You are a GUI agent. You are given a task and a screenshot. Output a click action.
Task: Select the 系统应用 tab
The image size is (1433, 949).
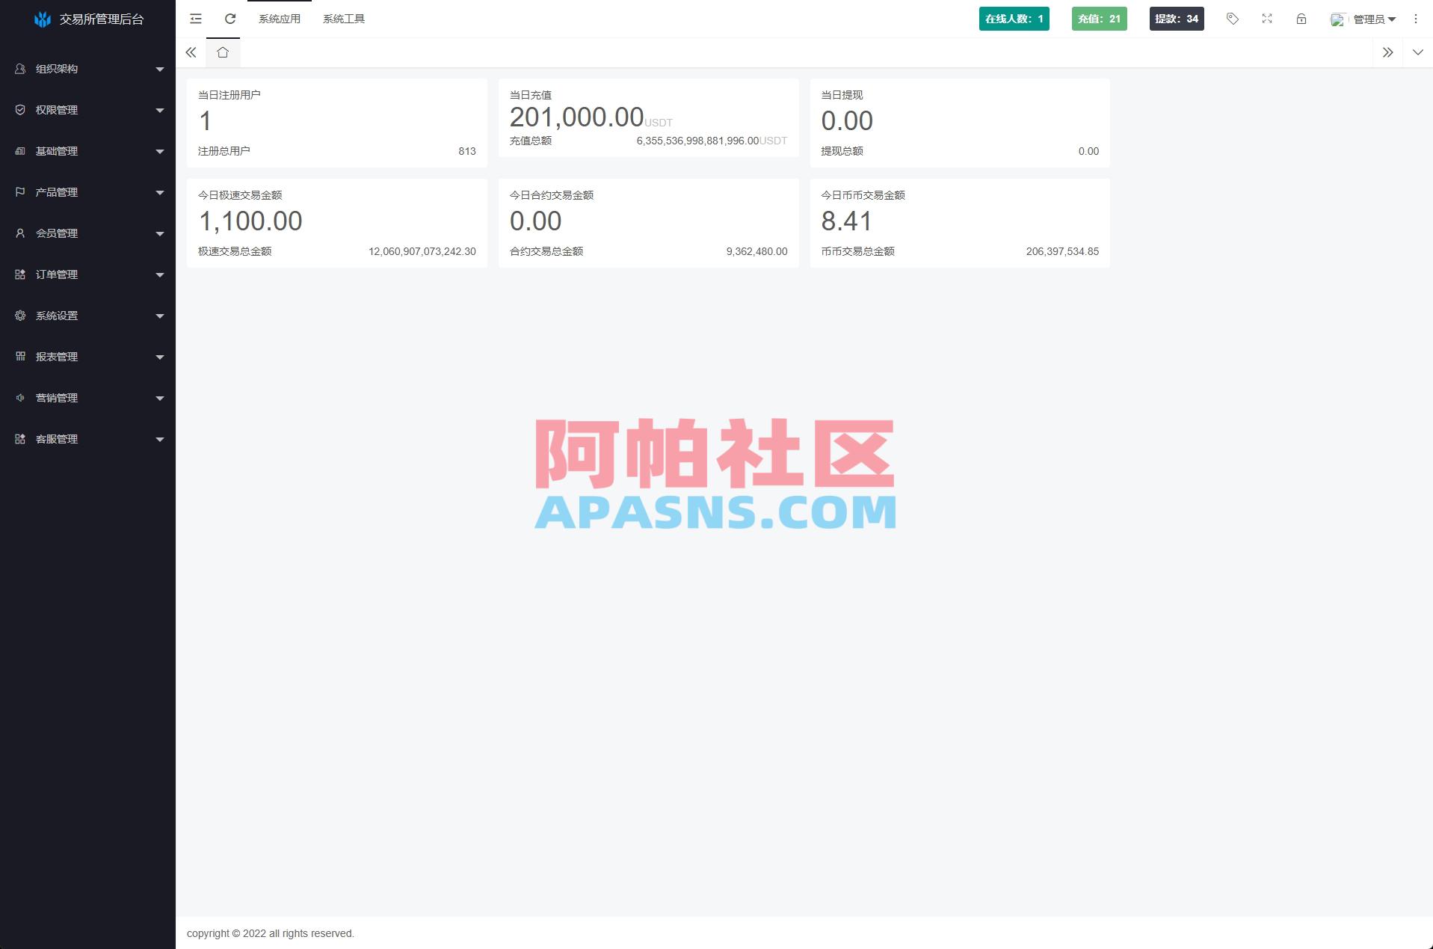pyautogui.click(x=279, y=19)
